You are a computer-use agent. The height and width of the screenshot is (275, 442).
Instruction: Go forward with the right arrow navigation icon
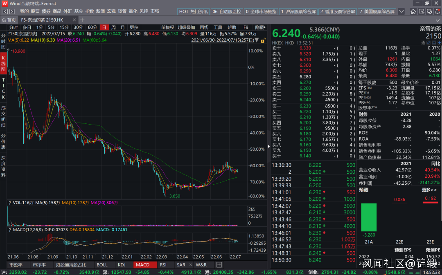(x=12, y=11)
